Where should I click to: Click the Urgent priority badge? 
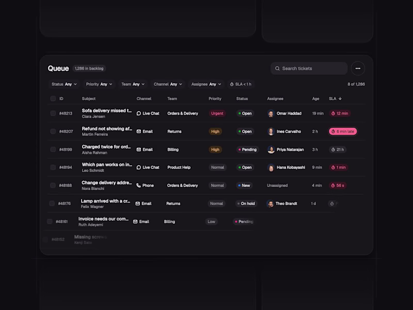pos(217,113)
